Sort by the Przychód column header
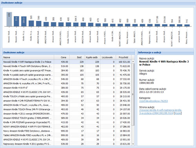Image resolution: width=196 pixels, height=148 pixels. (x=123, y=57)
